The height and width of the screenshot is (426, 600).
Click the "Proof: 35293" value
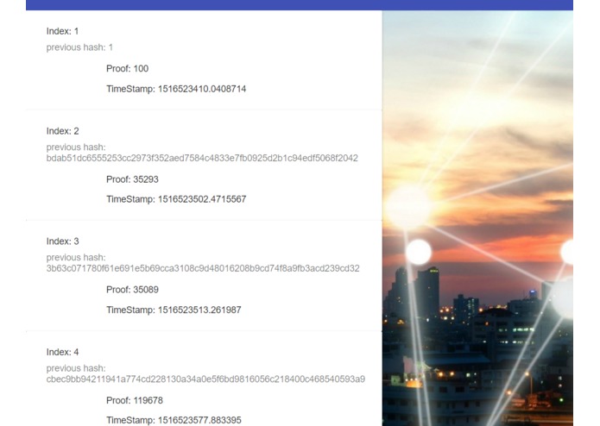[x=132, y=179]
